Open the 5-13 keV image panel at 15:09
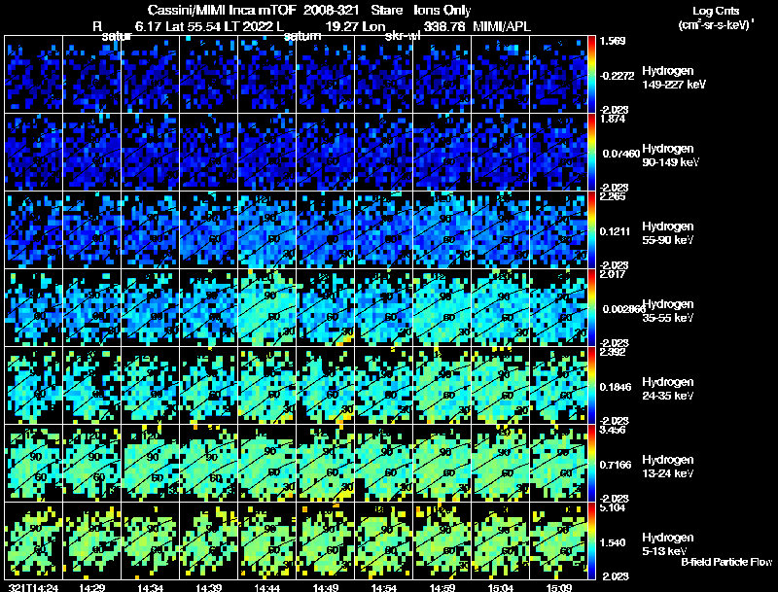Viewport: 778px width, 592px height. (559, 541)
